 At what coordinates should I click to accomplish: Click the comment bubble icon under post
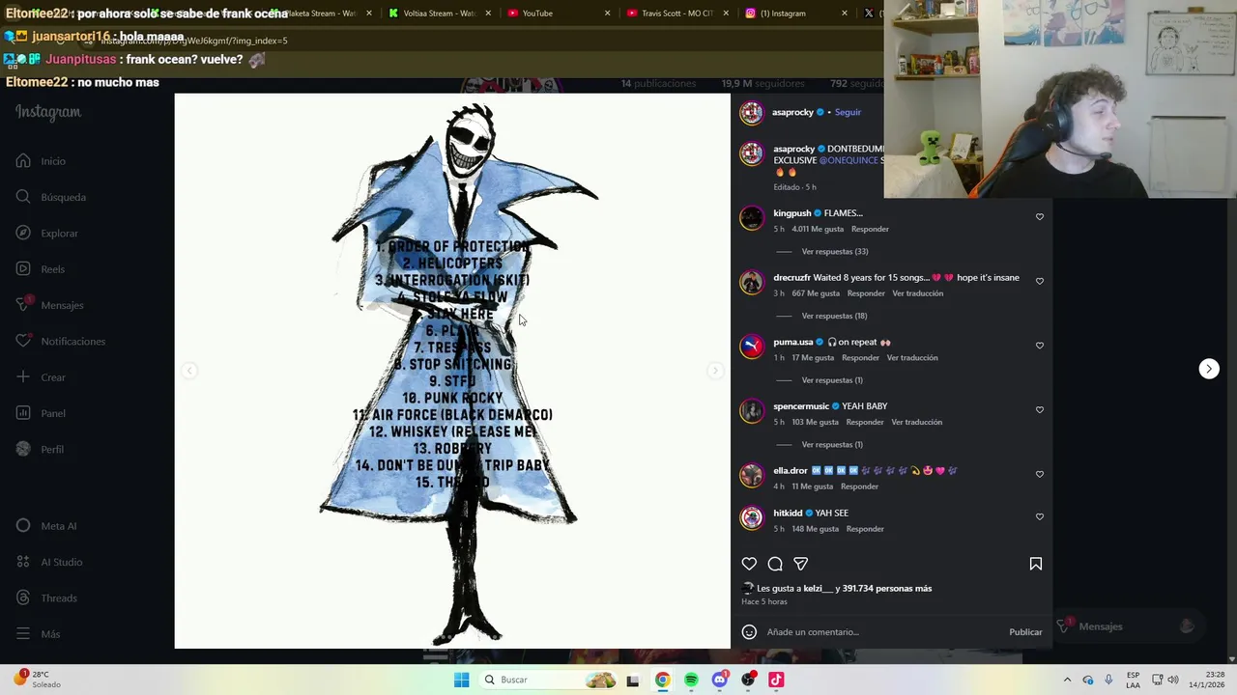pyautogui.click(x=775, y=564)
